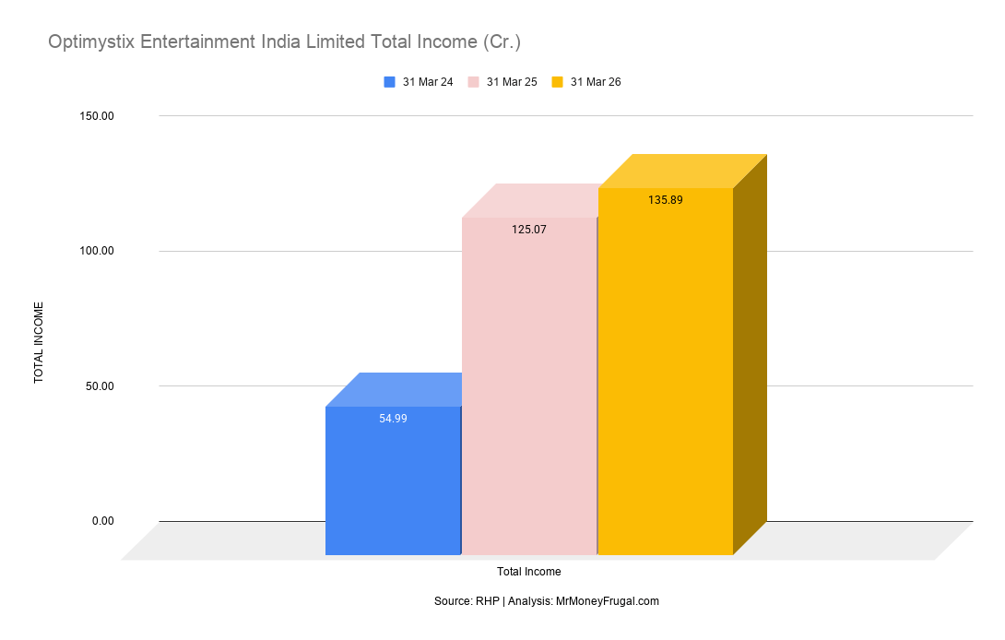Select the data label '125.07'
Viewport: 1005px width, 640px height.
(529, 230)
